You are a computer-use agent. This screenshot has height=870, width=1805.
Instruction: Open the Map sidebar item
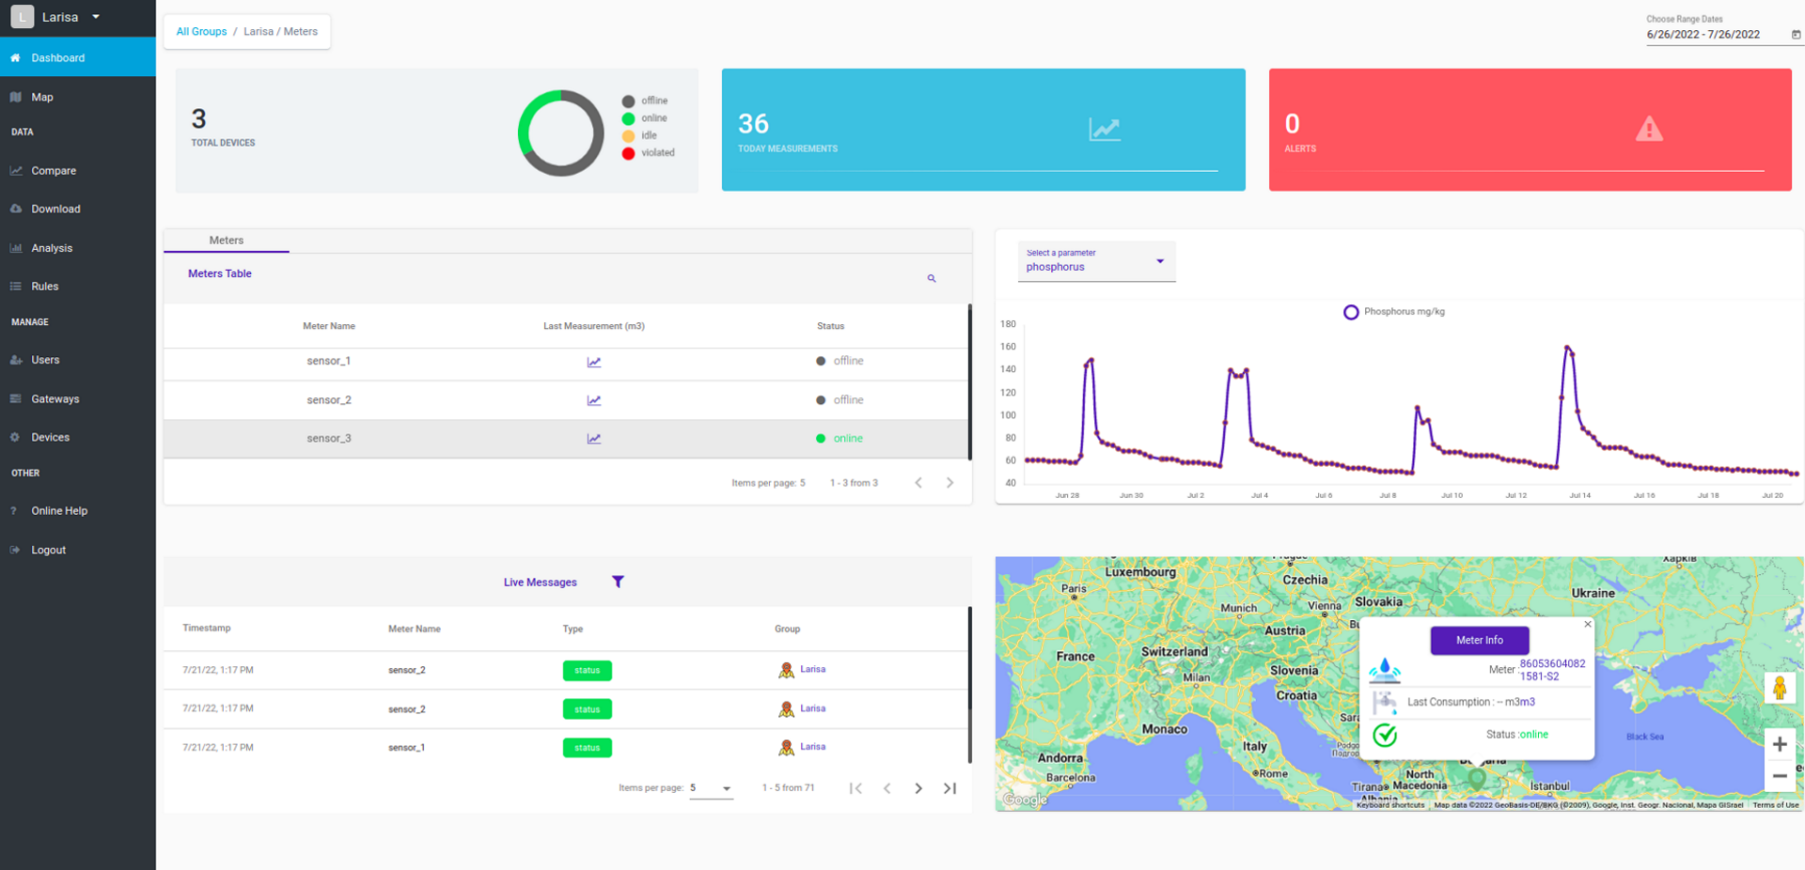point(77,97)
